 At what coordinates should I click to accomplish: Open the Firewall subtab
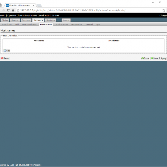tap(89, 24)
